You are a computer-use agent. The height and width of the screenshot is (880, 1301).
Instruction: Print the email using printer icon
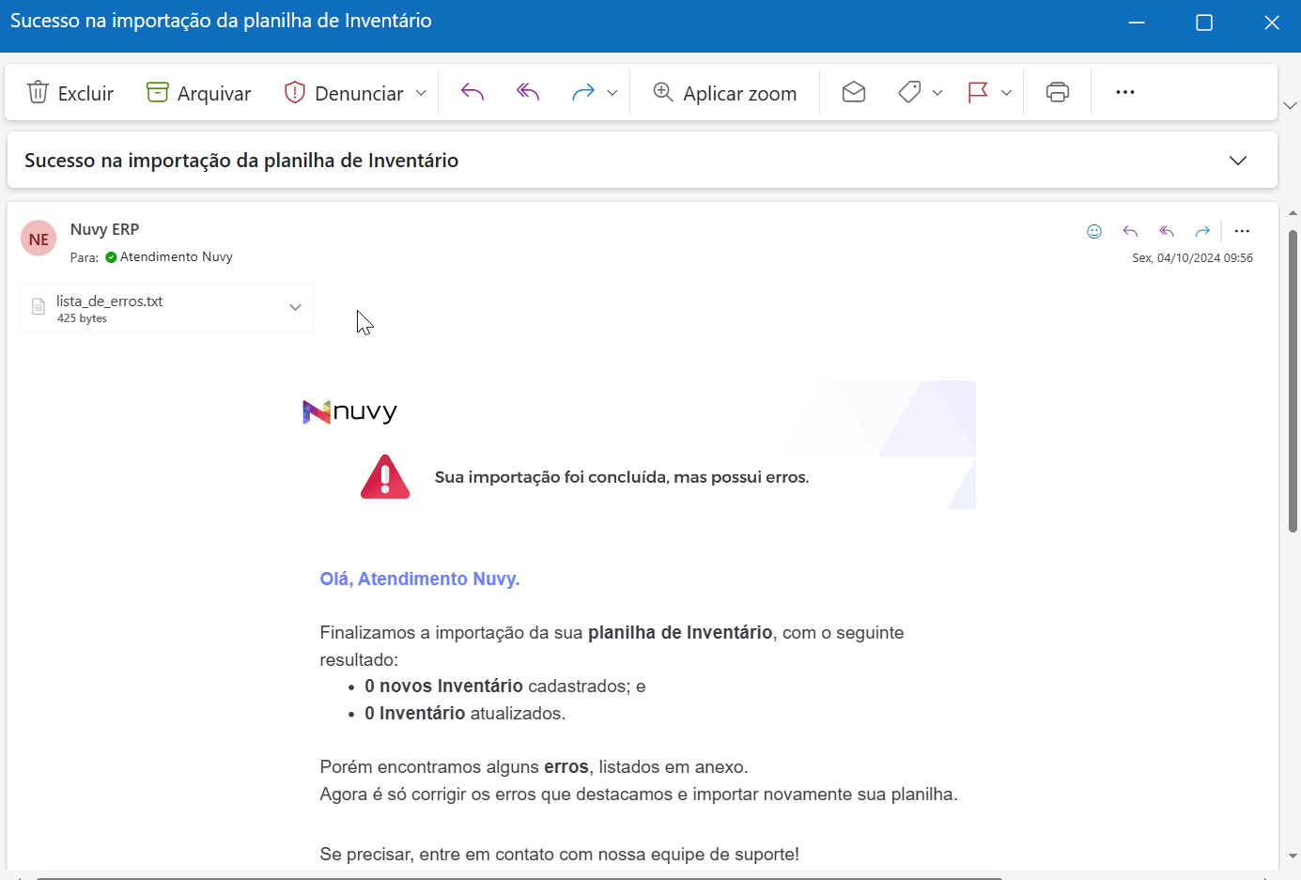(x=1058, y=92)
